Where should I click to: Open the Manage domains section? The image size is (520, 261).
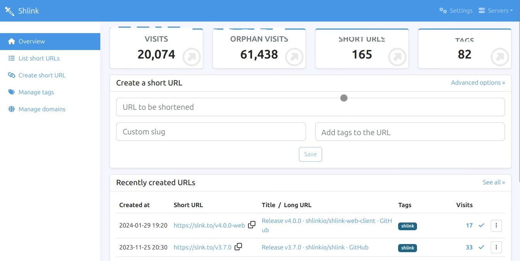click(x=50, y=109)
